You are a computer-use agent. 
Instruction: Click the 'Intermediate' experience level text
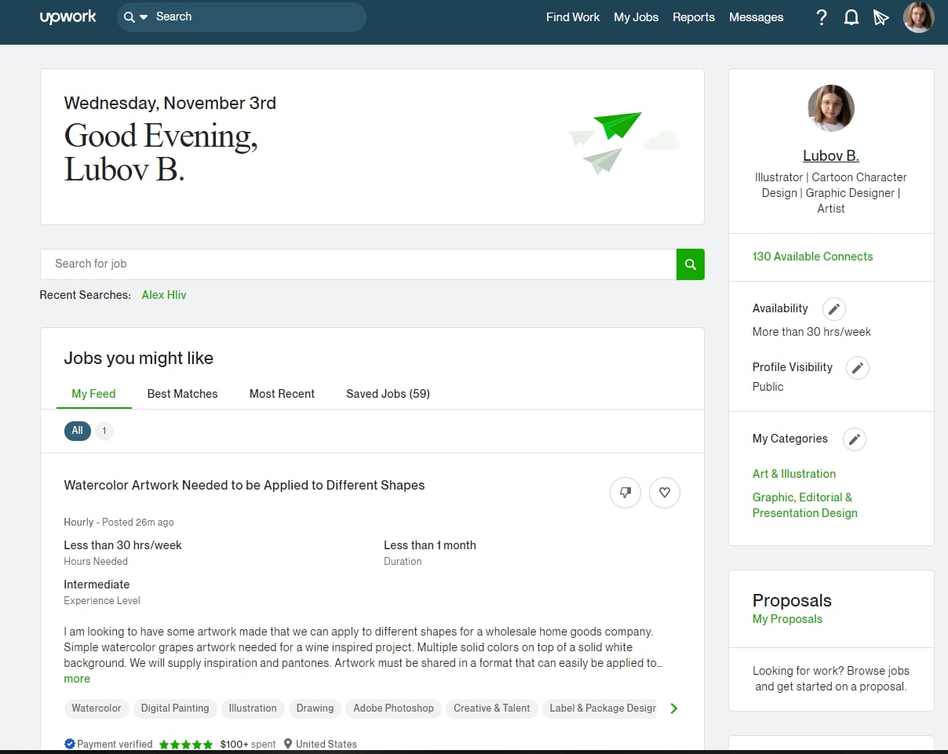(97, 585)
